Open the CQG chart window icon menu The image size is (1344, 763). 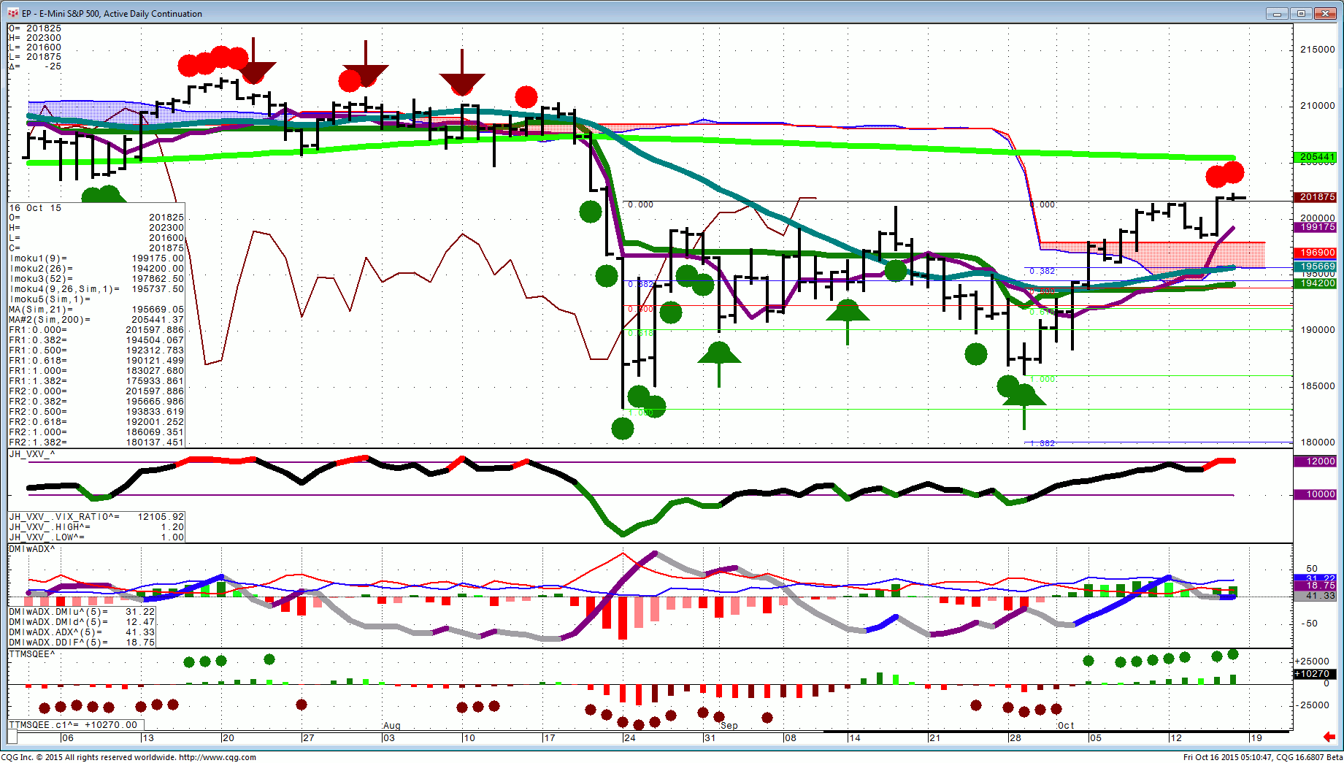13,13
